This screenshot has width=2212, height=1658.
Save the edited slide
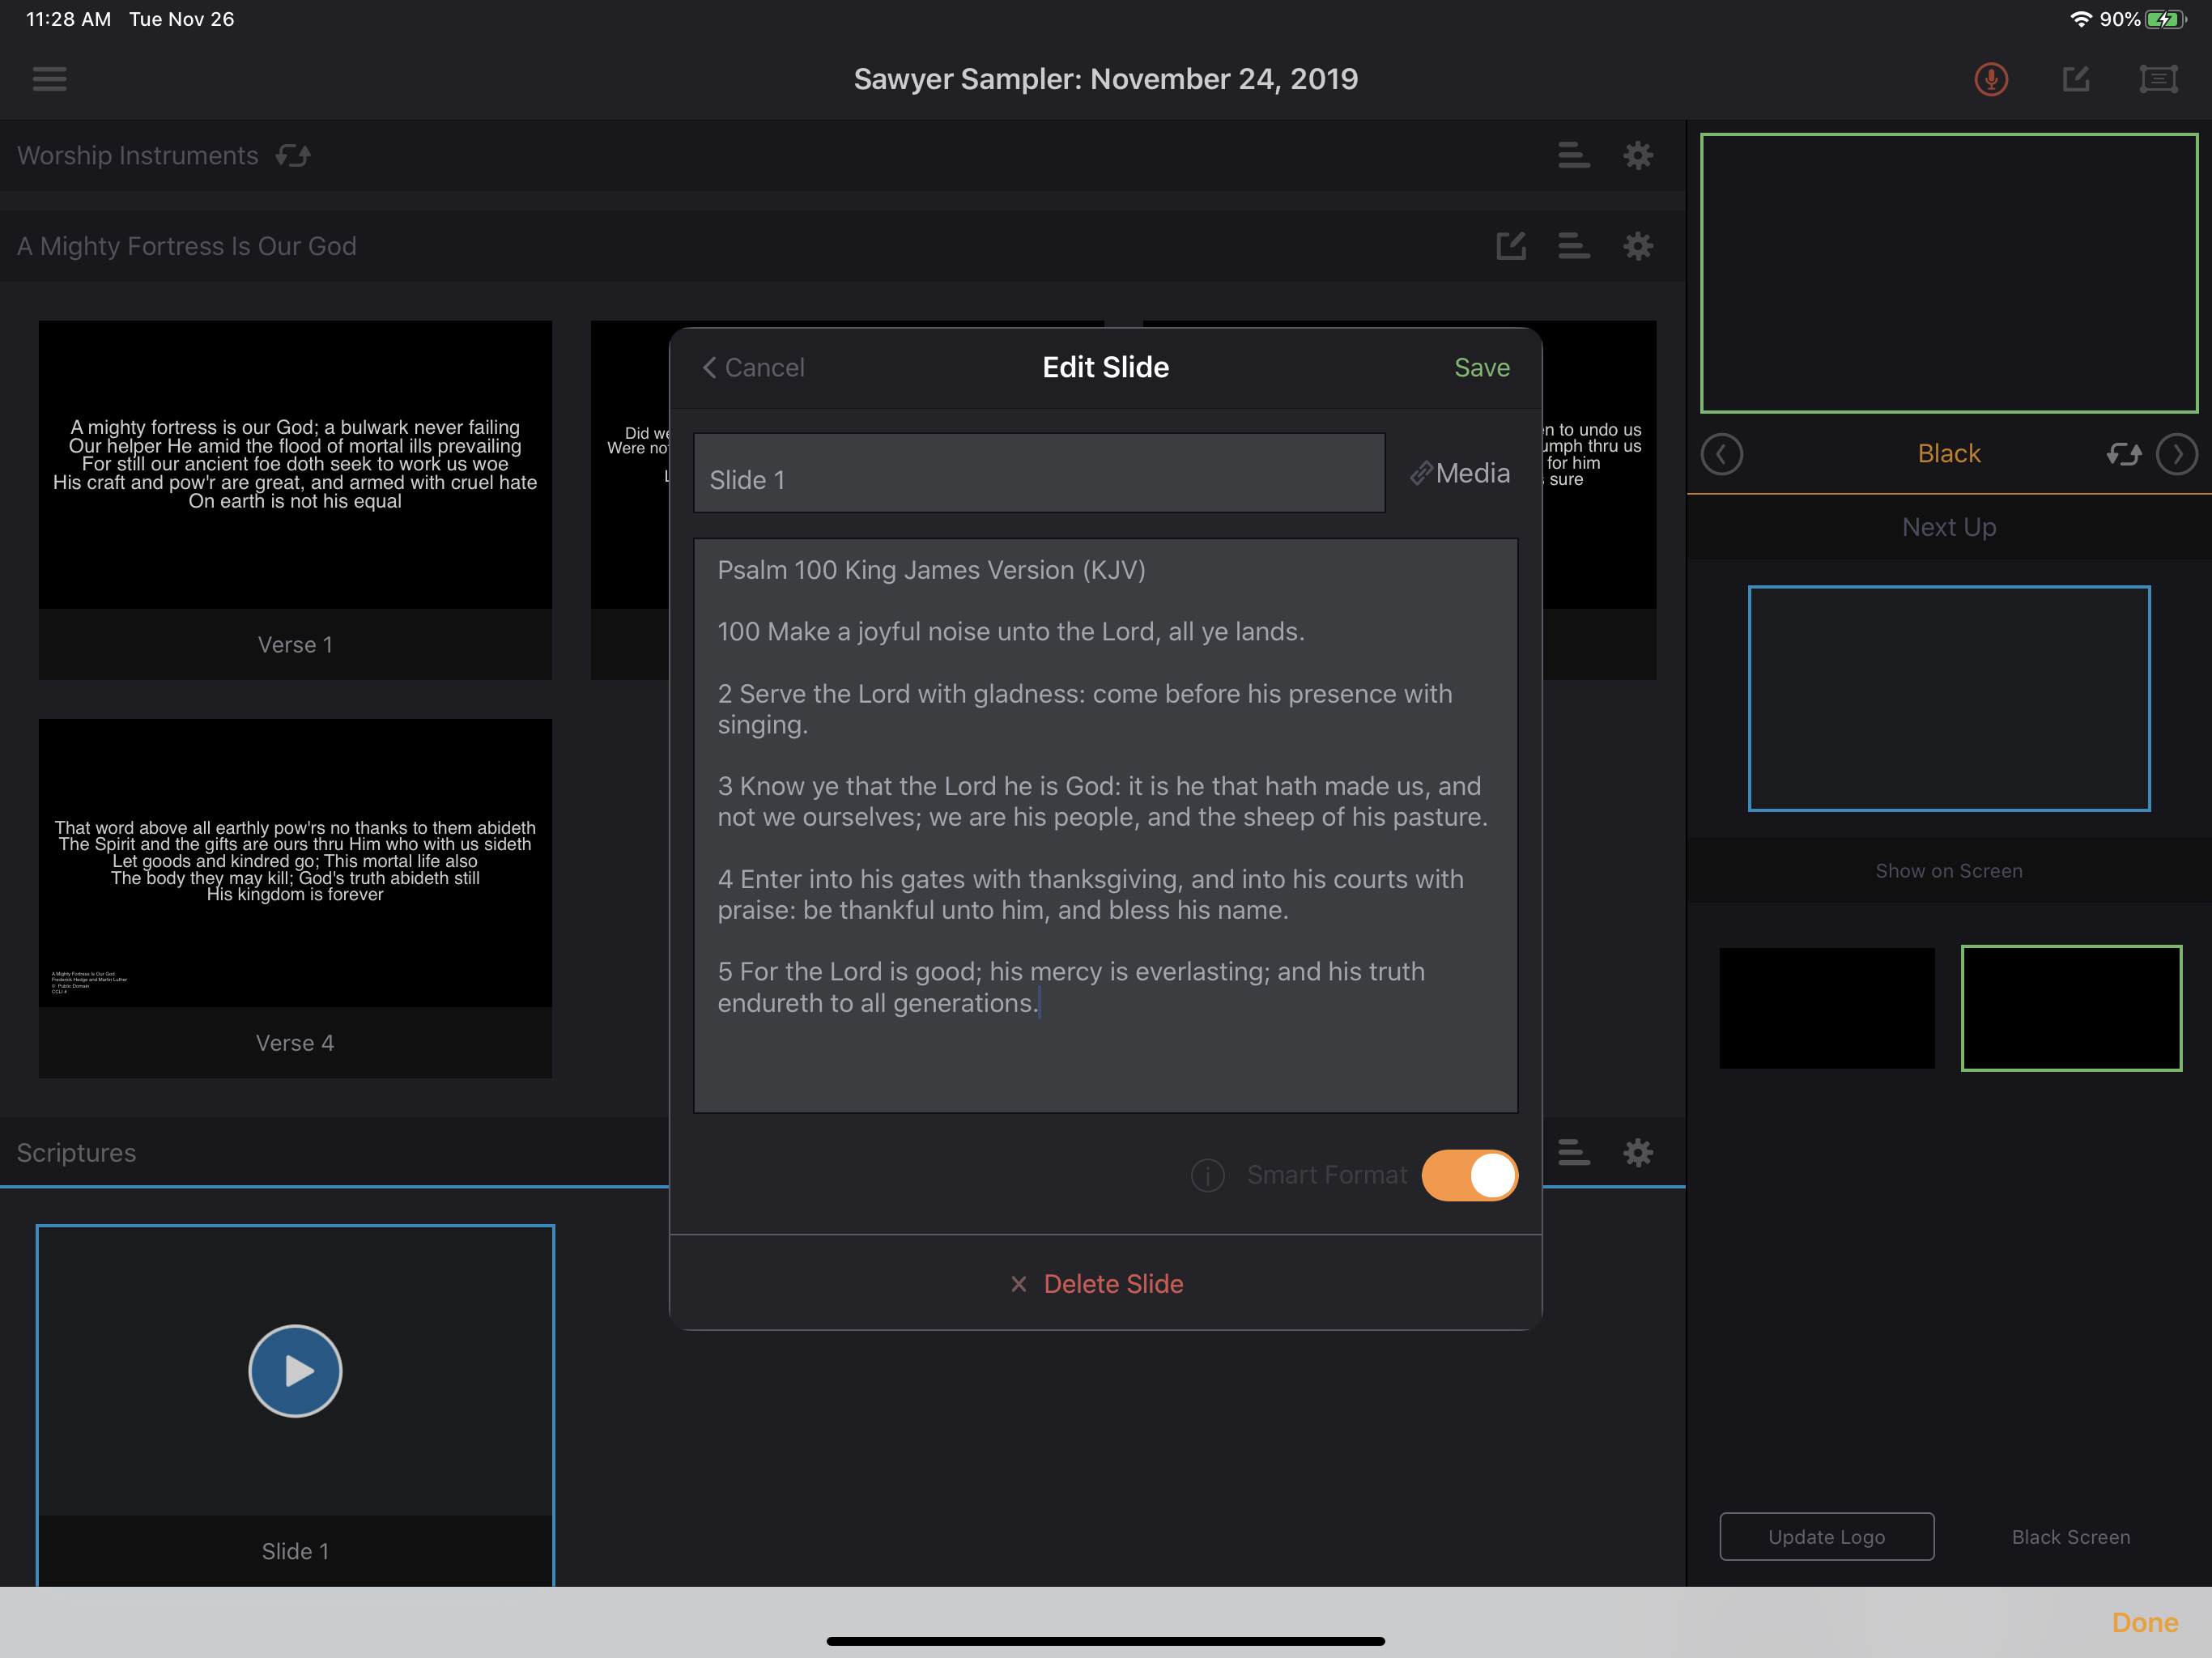tap(1481, 368)
